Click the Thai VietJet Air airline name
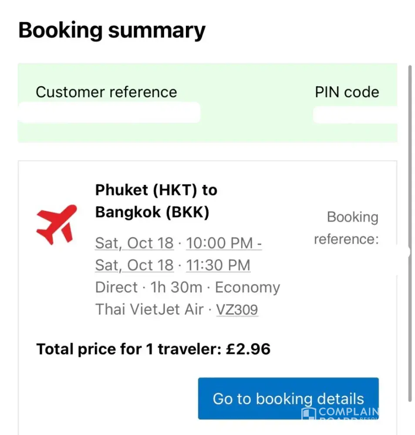415x435 pixels. [x=149, y=309]
